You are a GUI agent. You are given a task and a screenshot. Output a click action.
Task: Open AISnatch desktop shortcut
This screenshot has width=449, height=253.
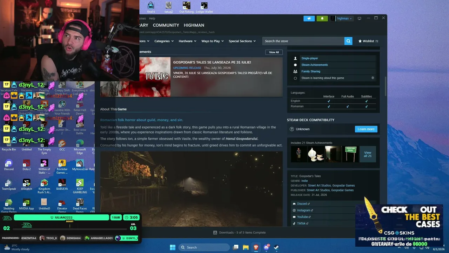(27, 184)
